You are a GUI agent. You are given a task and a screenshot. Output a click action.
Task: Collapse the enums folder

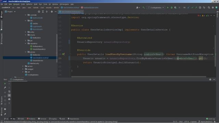click(26, 35)
